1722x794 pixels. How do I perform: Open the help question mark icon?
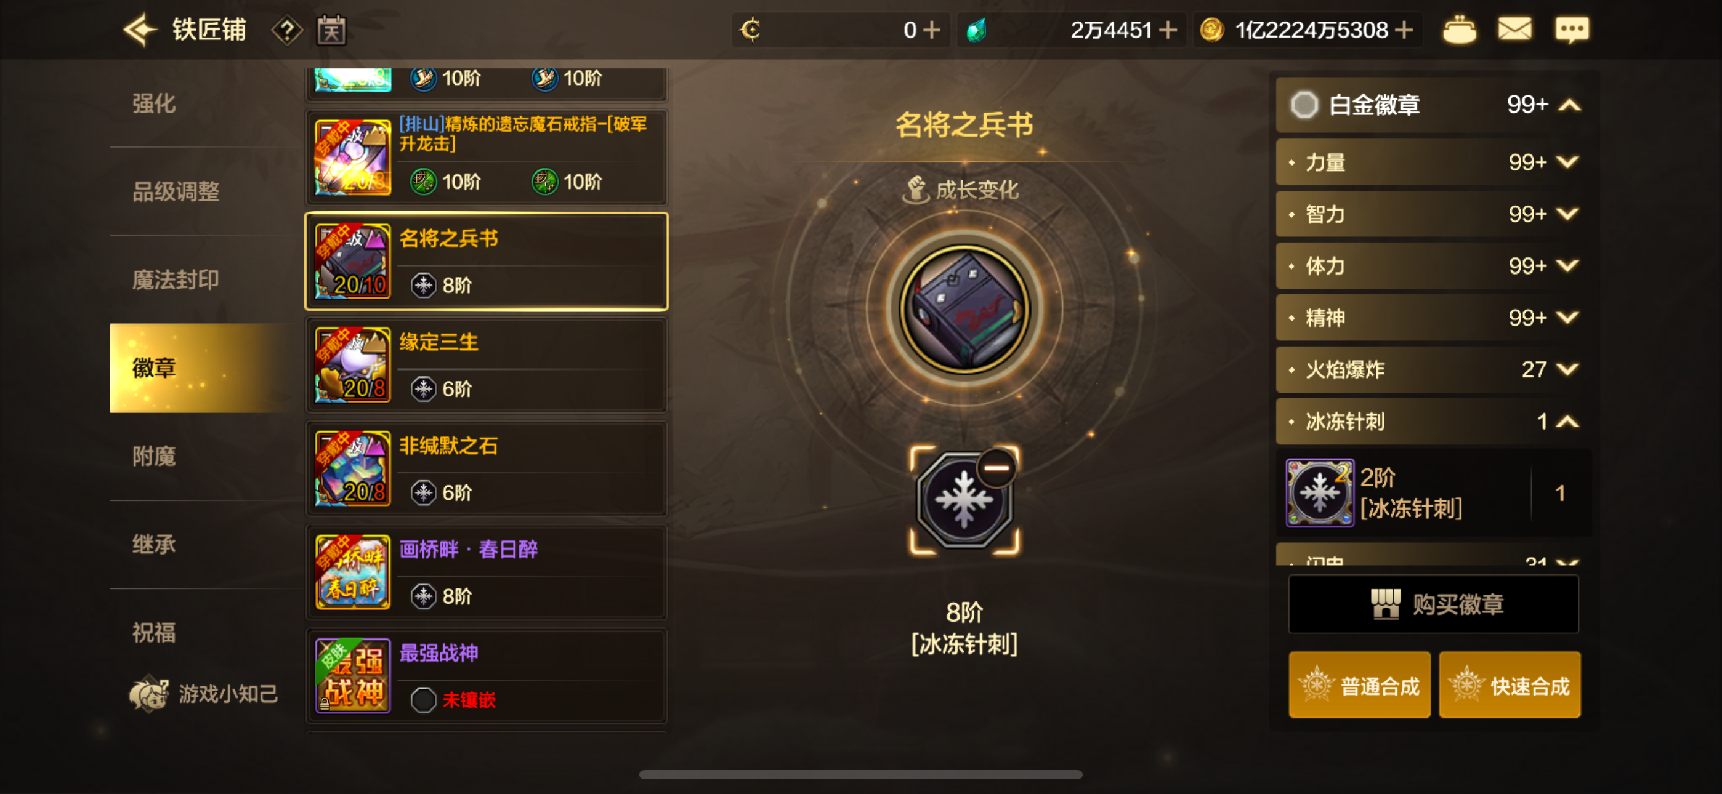click(x=287, y=30)
